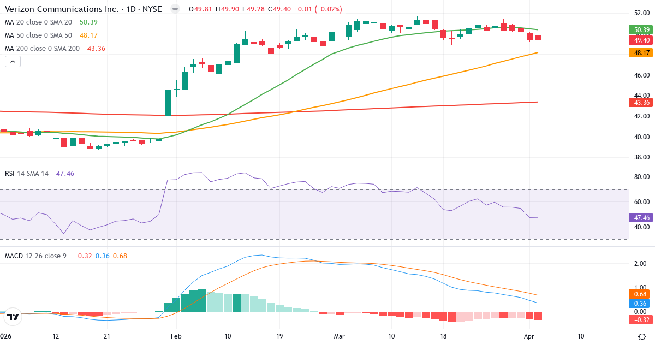
Task: Click the RSI value label 47.46
Action: [x=640, y=217]
